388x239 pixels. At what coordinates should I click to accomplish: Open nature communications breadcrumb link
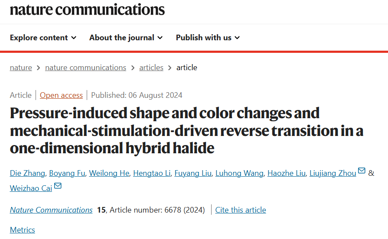click(85, 68)
